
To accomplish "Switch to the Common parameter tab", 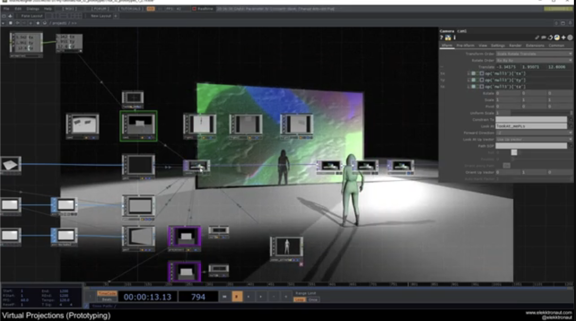I will pyautogui.click(x=557, y=45).
